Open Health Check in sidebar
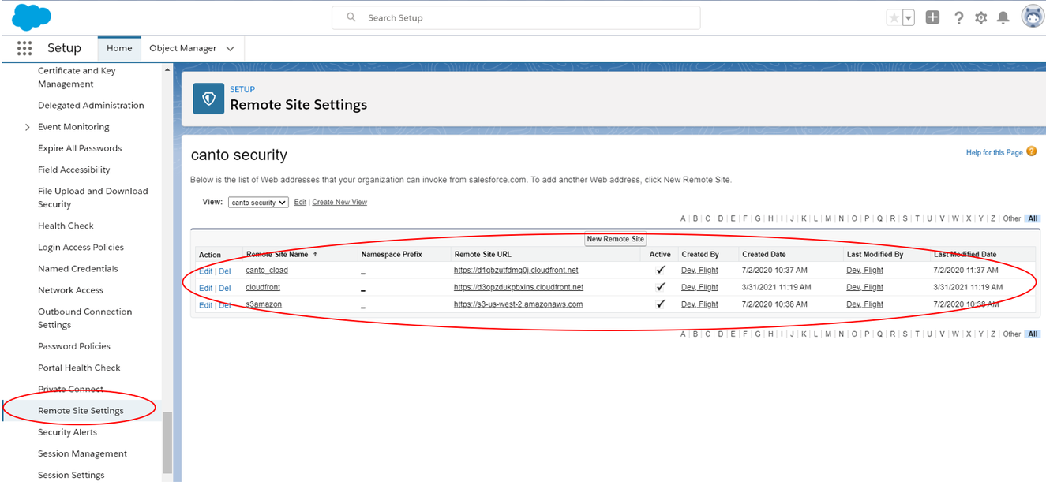 pos(66,226)
